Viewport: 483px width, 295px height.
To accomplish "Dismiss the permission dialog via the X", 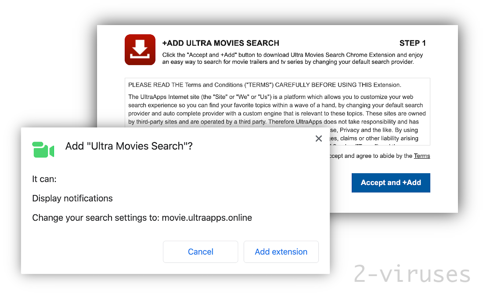I will 318,138.
